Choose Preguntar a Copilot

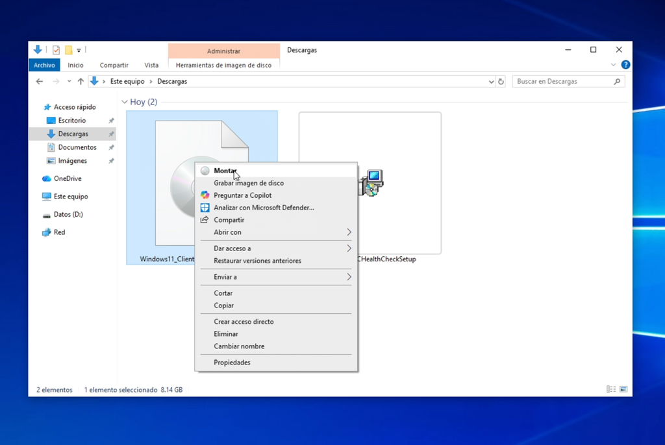(x=276, y=195)
